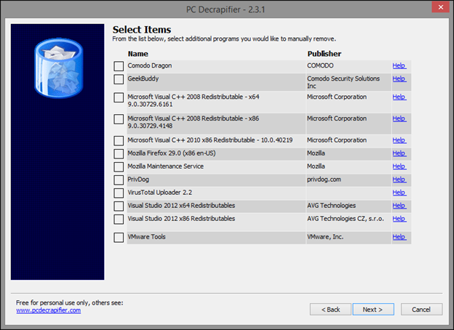Tick VirusTotal Uploader 2.2 checkbox
Image resolution: width=454 pixels, height=330 pixels.
119,193
